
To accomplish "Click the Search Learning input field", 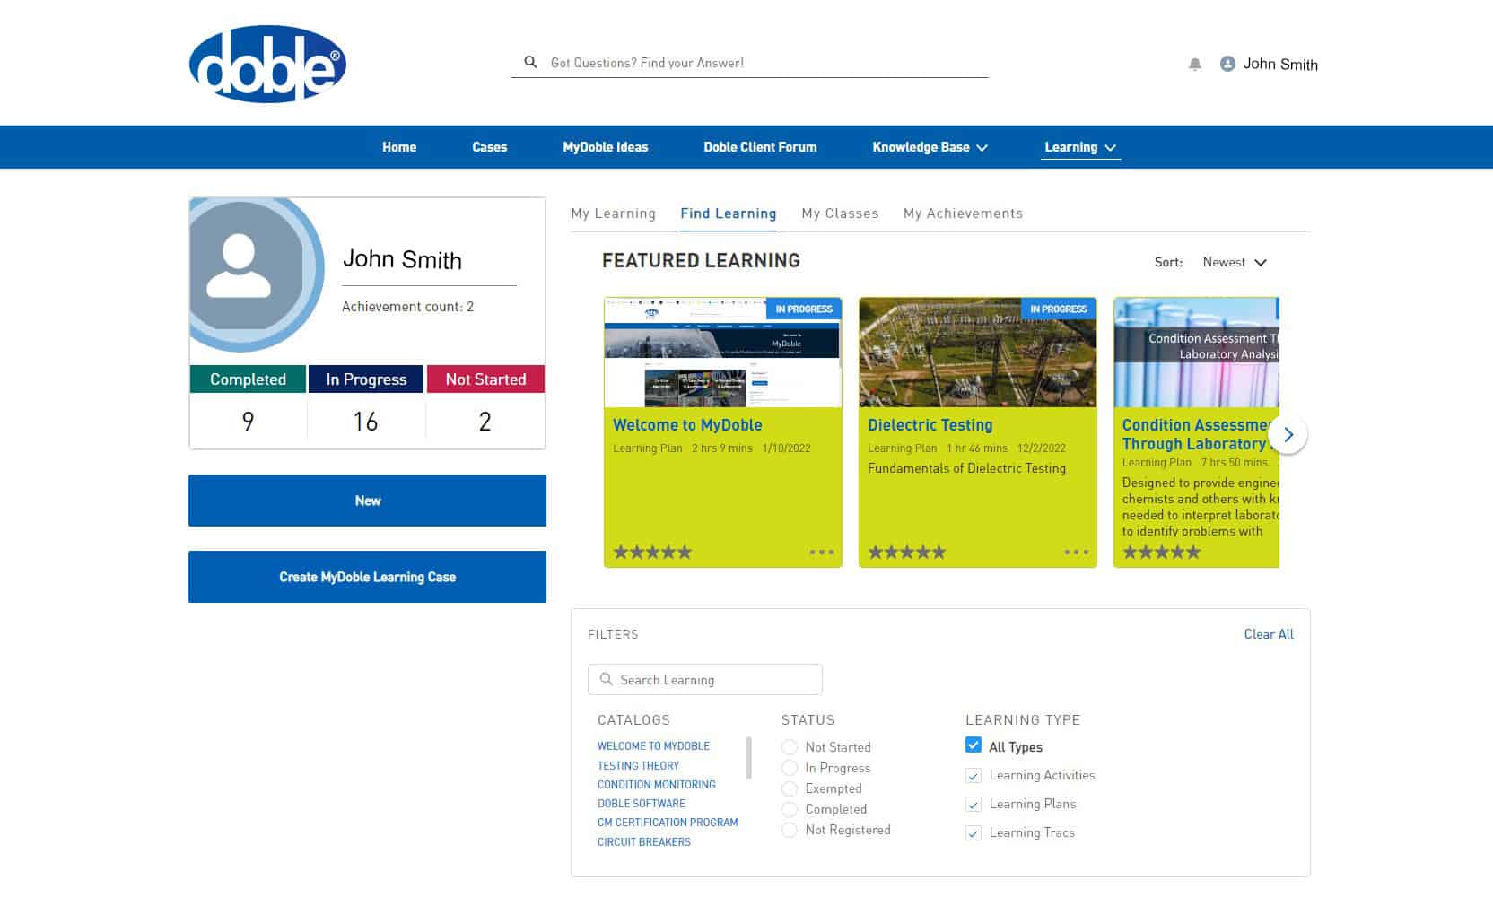I will pos(705,679).
